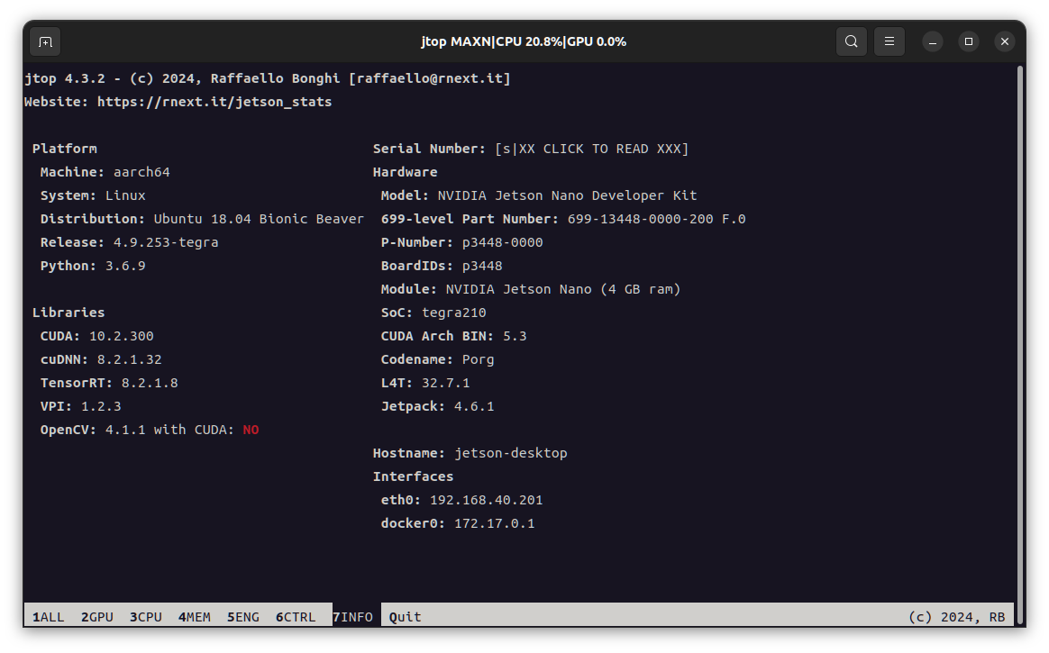
Task: Click the Platform section heading
Action: (64, 149)
